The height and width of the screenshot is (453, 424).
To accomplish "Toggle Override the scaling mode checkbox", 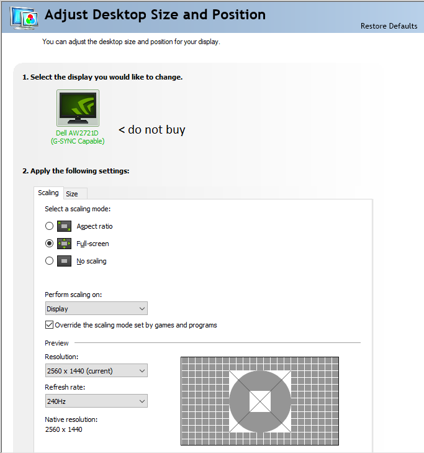I will click(50, 325).
